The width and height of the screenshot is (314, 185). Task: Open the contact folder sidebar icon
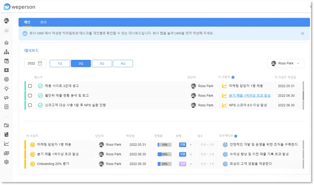click(7, 125)
